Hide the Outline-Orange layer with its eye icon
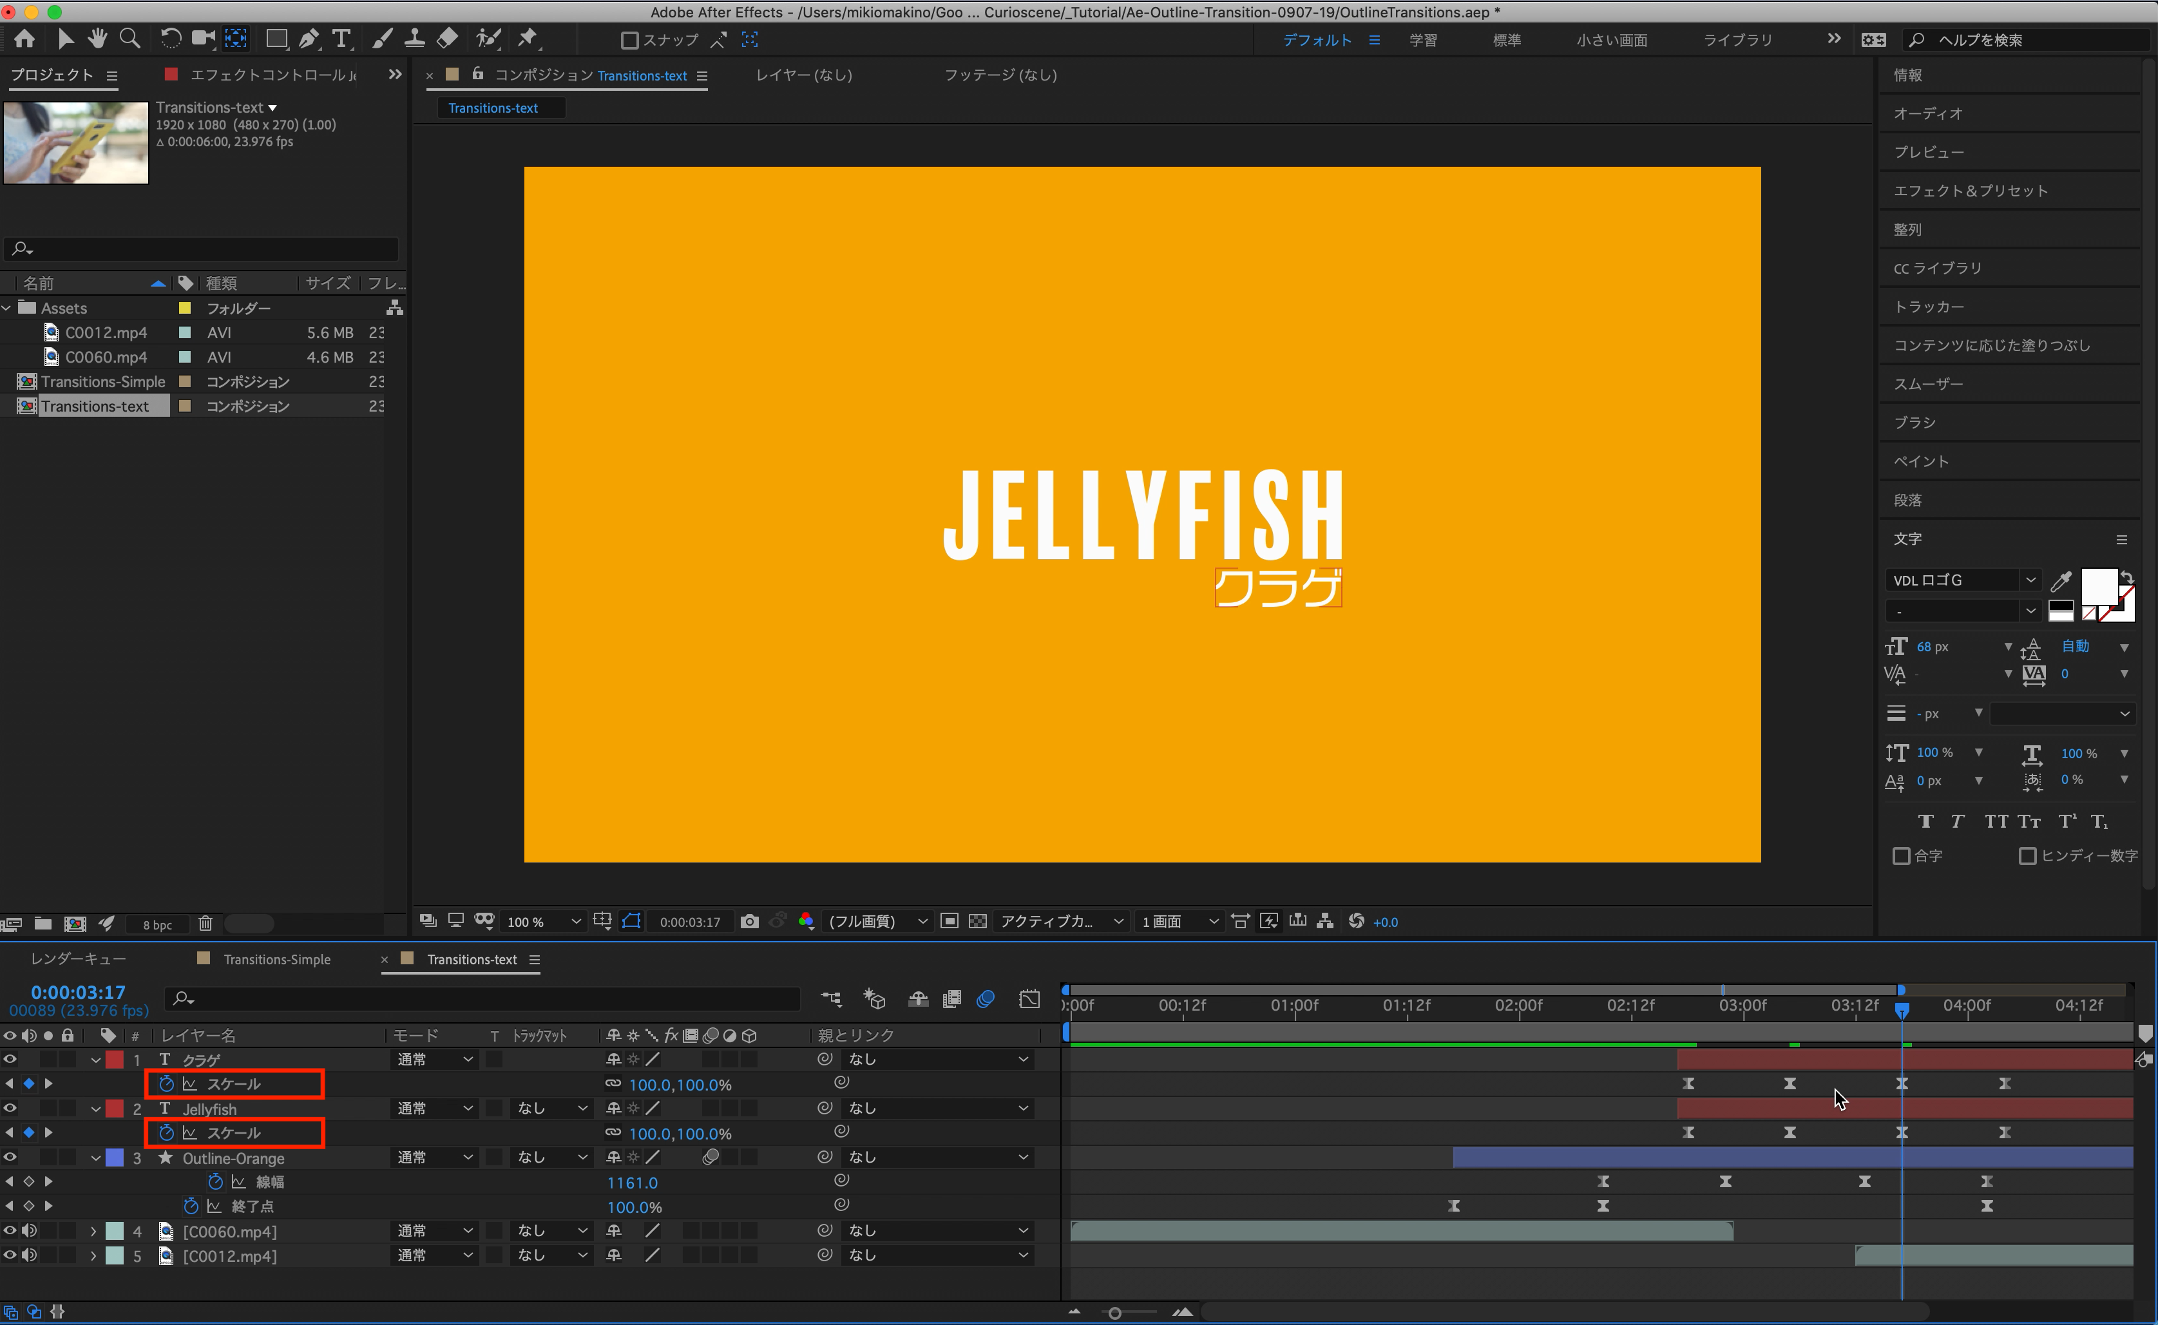The width and height of the screenshot is (2158, 1325). pos(10,1158)
